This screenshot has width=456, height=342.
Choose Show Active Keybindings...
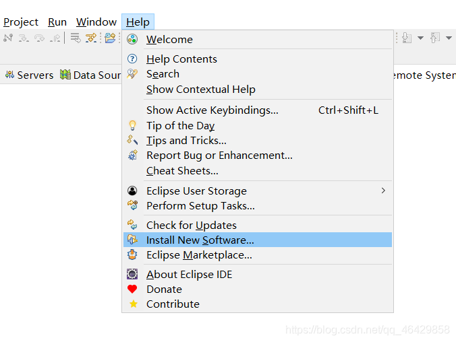258,110
